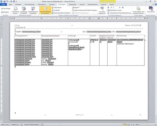Screen dimensions: 157x126
Task: Expand Seriendruckfeld einfügen dropdown arrow
Action: [71, 13]
